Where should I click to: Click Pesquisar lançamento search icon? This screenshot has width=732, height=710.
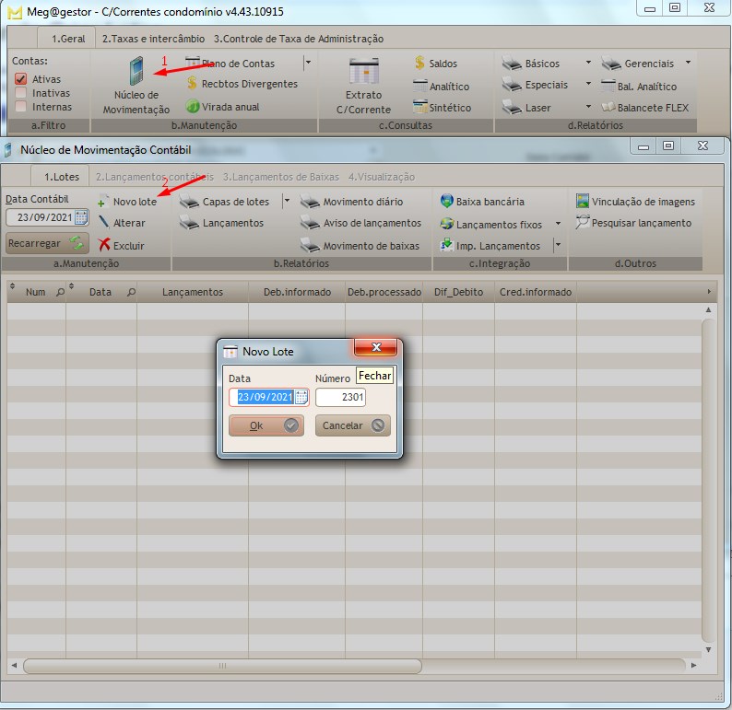[x=582, y=223]
